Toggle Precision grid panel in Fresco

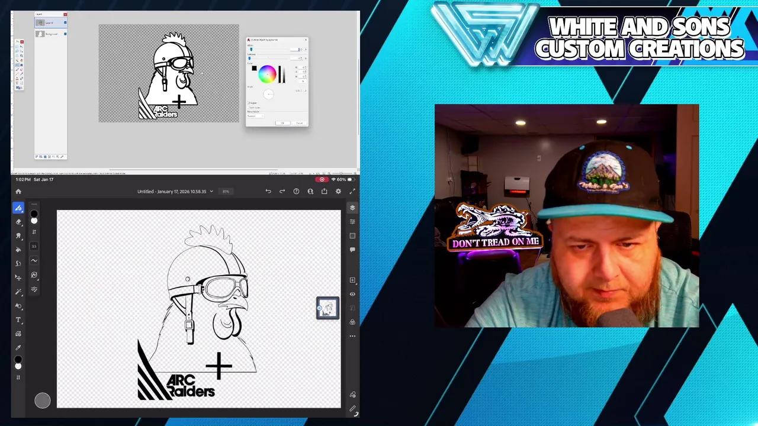pos(352,235)
